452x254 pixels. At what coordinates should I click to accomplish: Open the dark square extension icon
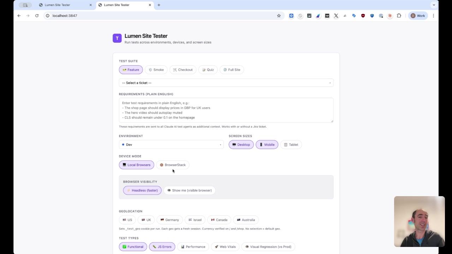[327, 16]
